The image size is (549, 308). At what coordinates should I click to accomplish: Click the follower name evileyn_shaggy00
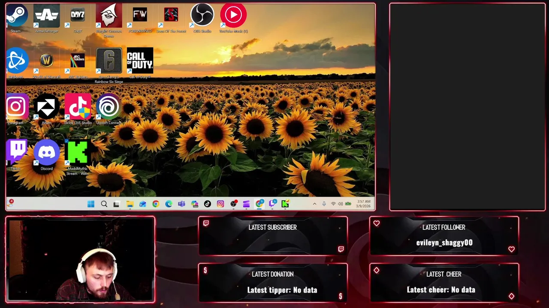tap(444, 243)
